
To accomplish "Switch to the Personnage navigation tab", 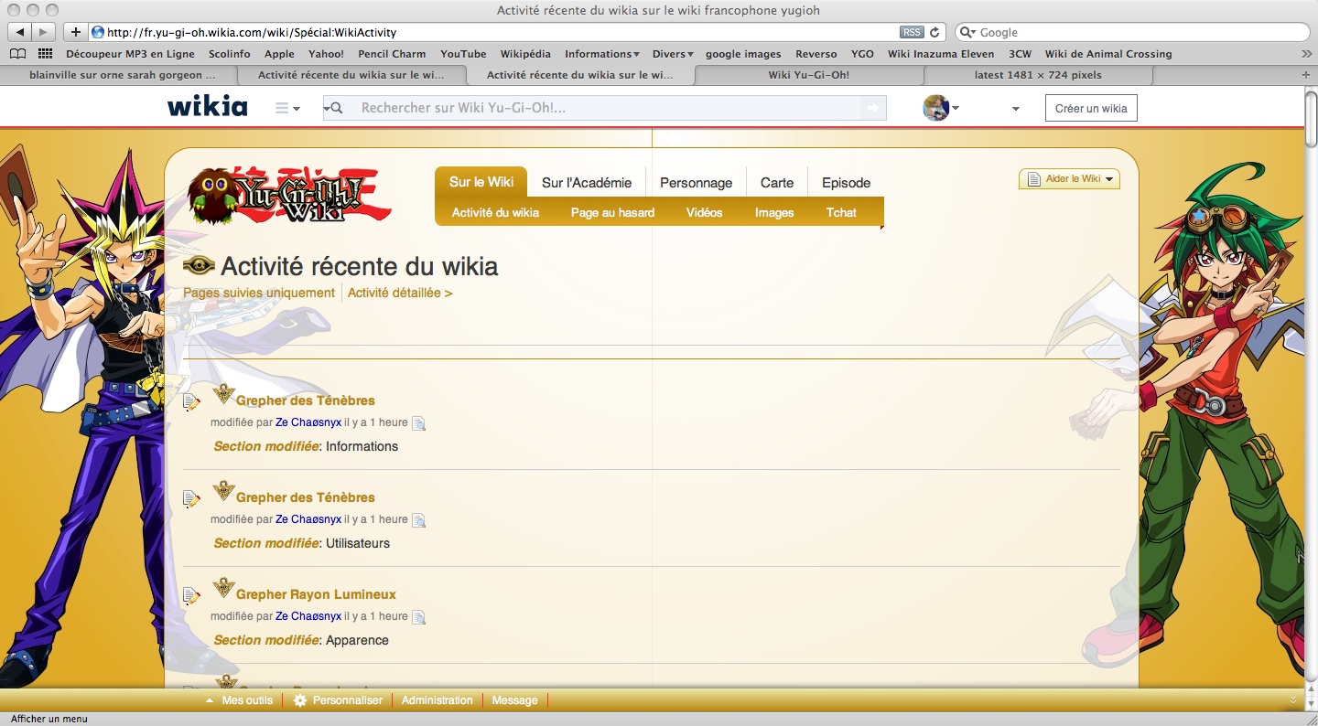I will 696,182.
